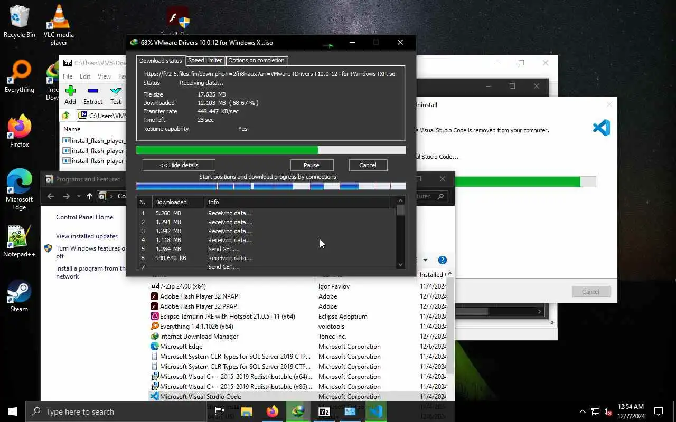The width and height of the screenshot is (676, 422).
Task: Click the connections list scroll-up arrow
Action: [400, 200]
